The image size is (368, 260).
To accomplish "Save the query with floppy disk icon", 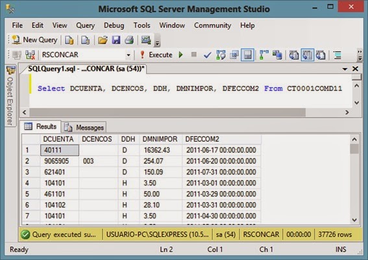I will tap(116, 40).
